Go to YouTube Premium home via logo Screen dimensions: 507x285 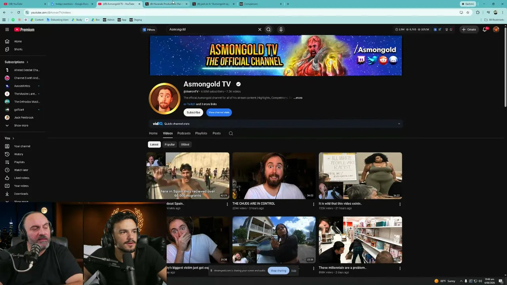[x=25, y=29]
